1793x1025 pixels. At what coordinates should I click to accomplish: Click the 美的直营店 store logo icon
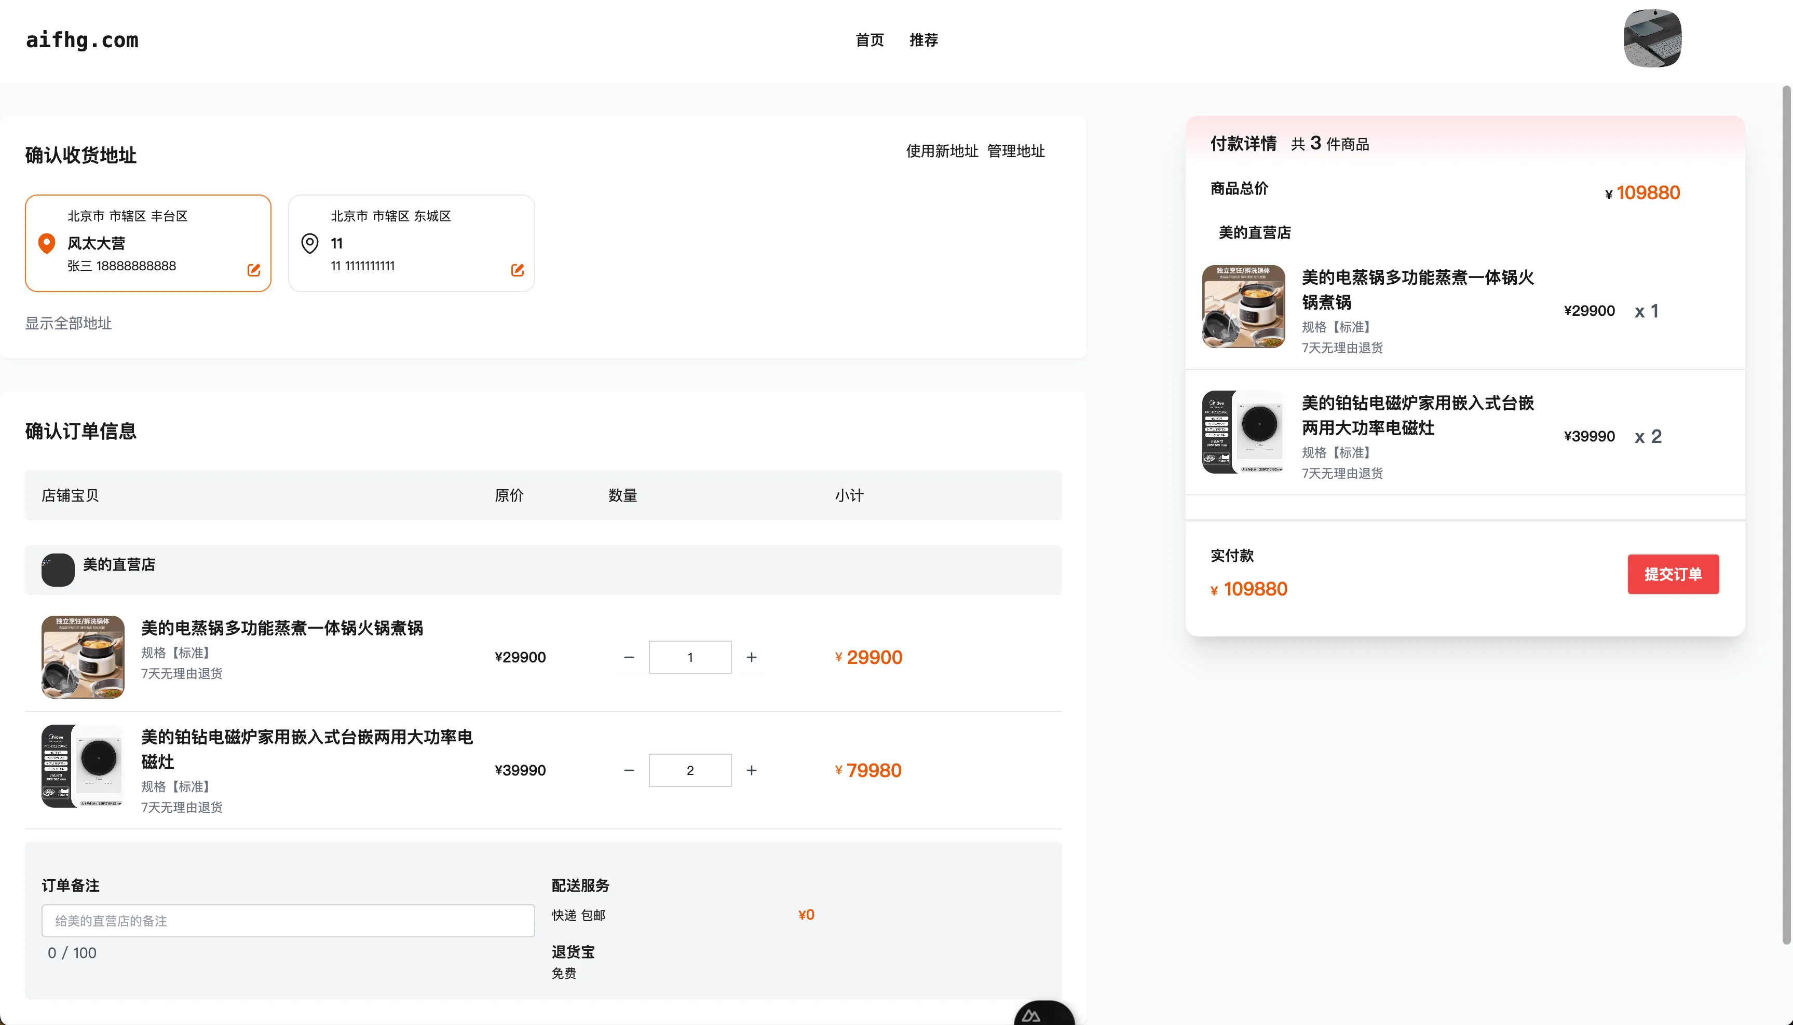(58, 569)
